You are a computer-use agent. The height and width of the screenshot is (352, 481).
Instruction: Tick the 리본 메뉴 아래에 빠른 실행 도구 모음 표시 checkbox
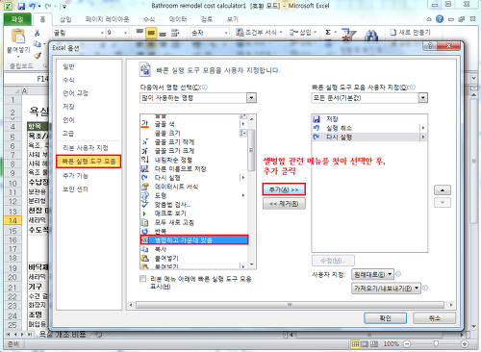(x=143, y=279)
